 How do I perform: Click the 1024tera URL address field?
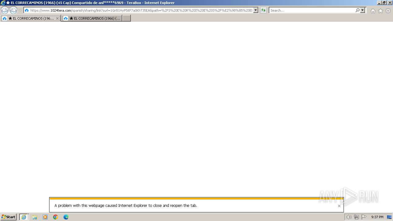click(x=141, y=10)
